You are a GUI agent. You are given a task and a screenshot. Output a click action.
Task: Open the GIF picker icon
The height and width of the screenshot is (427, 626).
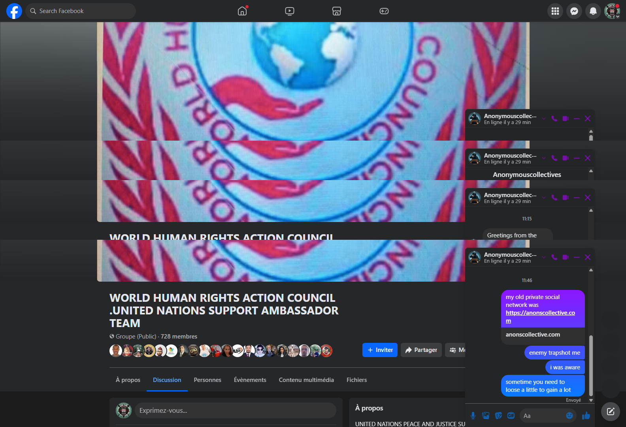[x=511, y=416]
